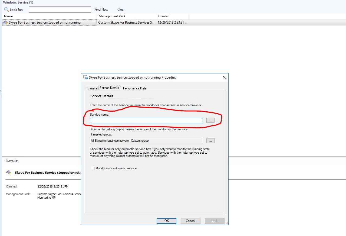This screenshot has height=236, width=346.
Task: Sort by the Created column header
Action: click(x=173, y=16)
